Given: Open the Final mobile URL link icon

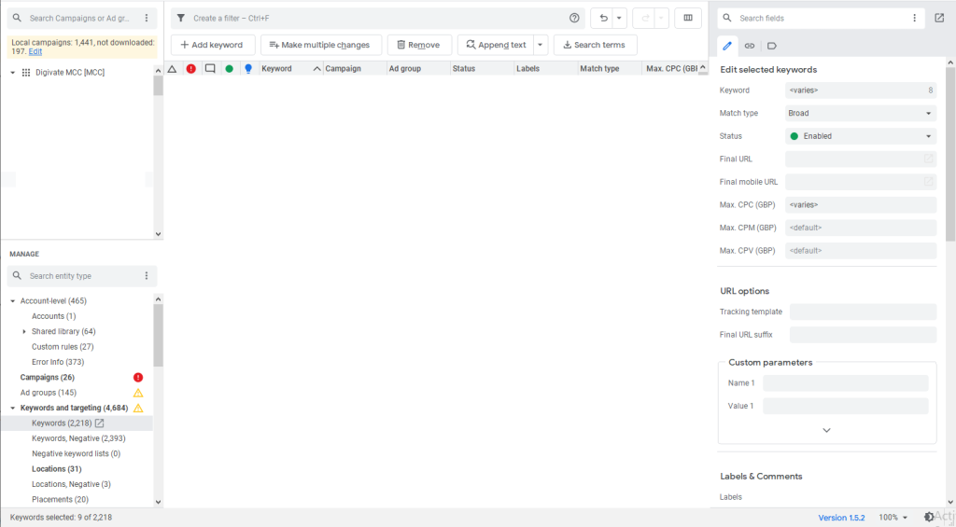Looking at the screenshot, I should (x=928, y=182).
